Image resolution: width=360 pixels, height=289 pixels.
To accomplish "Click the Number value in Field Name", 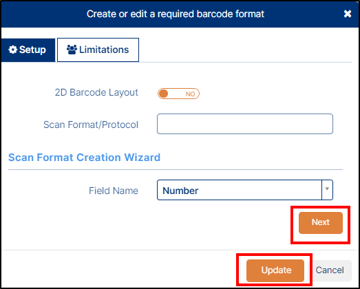I will click(180, 191).
